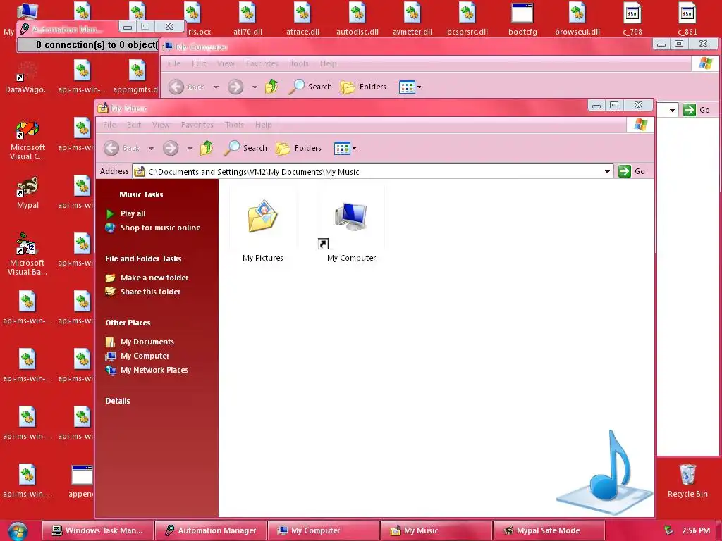Toggle Folders pane in My Music window

(298, 148)
